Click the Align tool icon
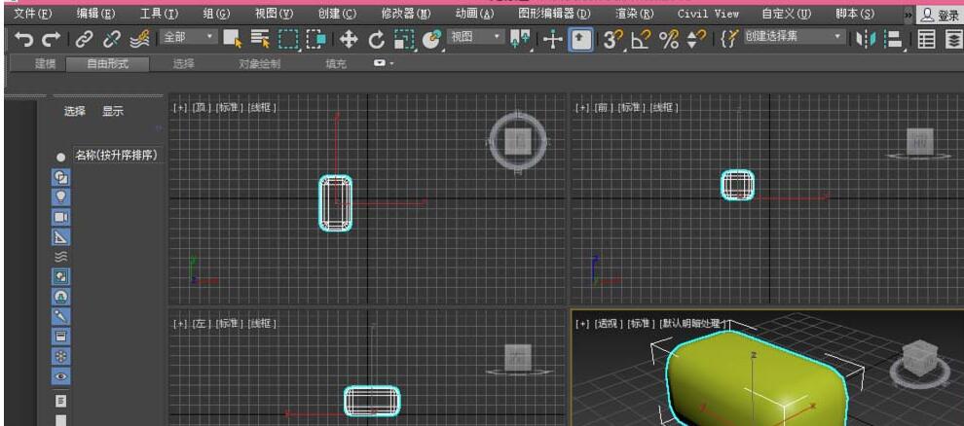Viewport: 964px width, 426px height. point(893,40)
